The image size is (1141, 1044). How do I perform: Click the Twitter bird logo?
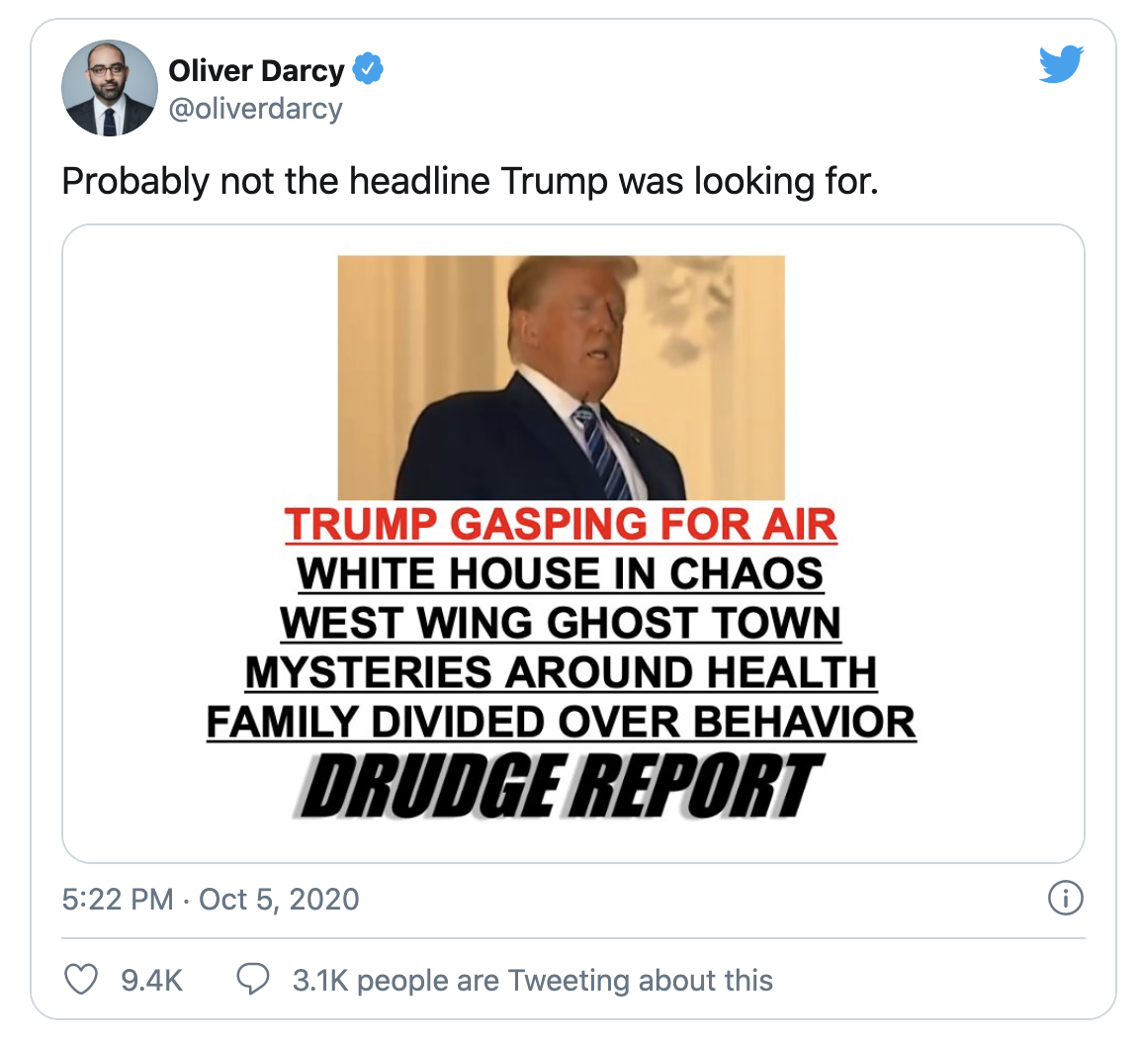point(1061,64)
